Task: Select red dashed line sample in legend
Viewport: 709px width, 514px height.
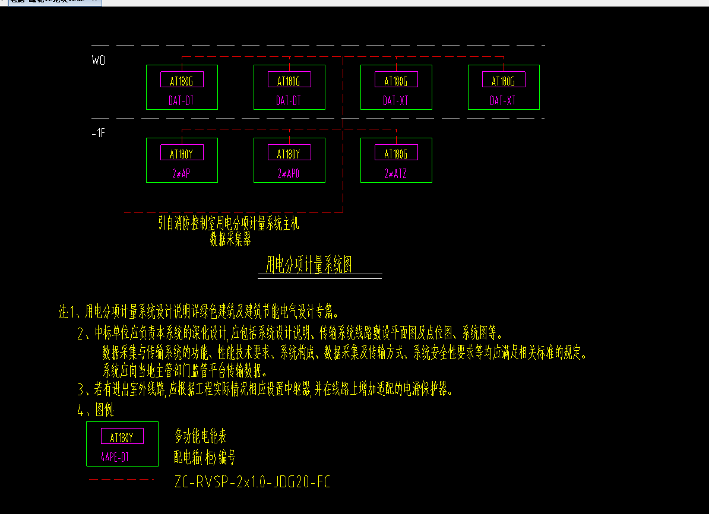Action: click(x=122, y=479)
